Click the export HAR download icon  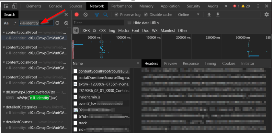218,15
